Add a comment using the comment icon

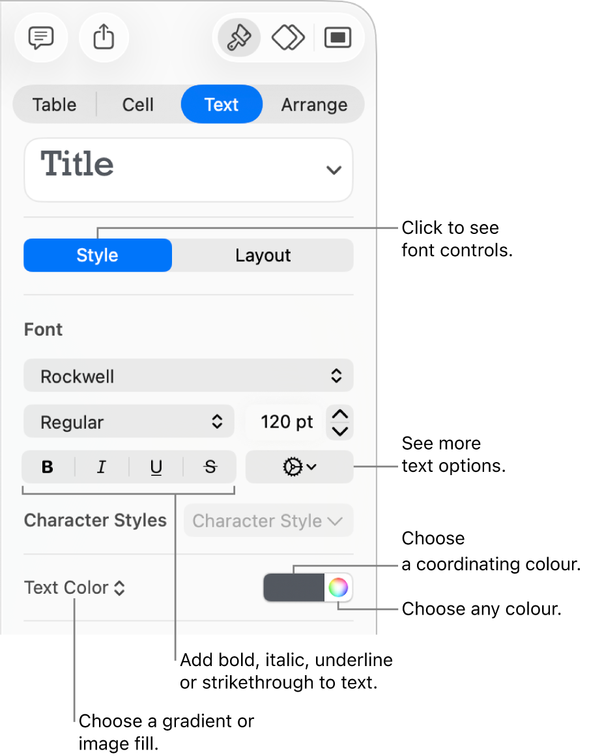pyautogui.click(x=40, y=38)
